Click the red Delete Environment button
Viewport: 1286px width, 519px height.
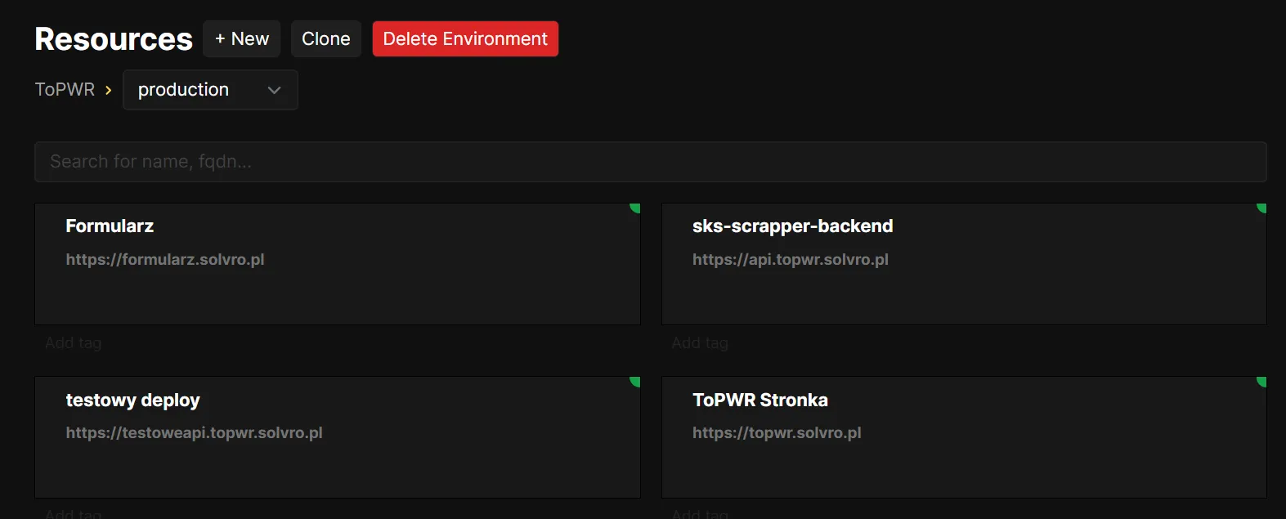(465, 39)
